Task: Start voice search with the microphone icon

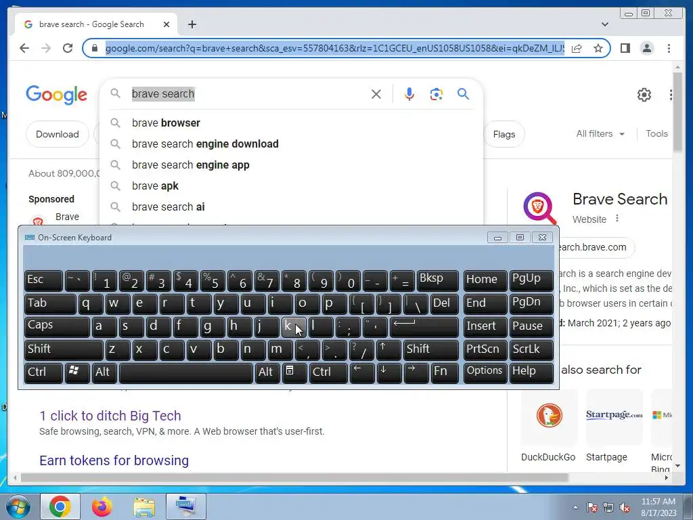Action: click(x=409, y=93)
